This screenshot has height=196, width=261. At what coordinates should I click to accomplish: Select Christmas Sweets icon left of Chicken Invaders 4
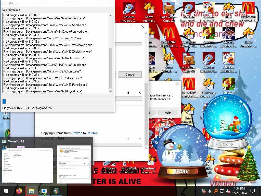[x=189, y=38]
